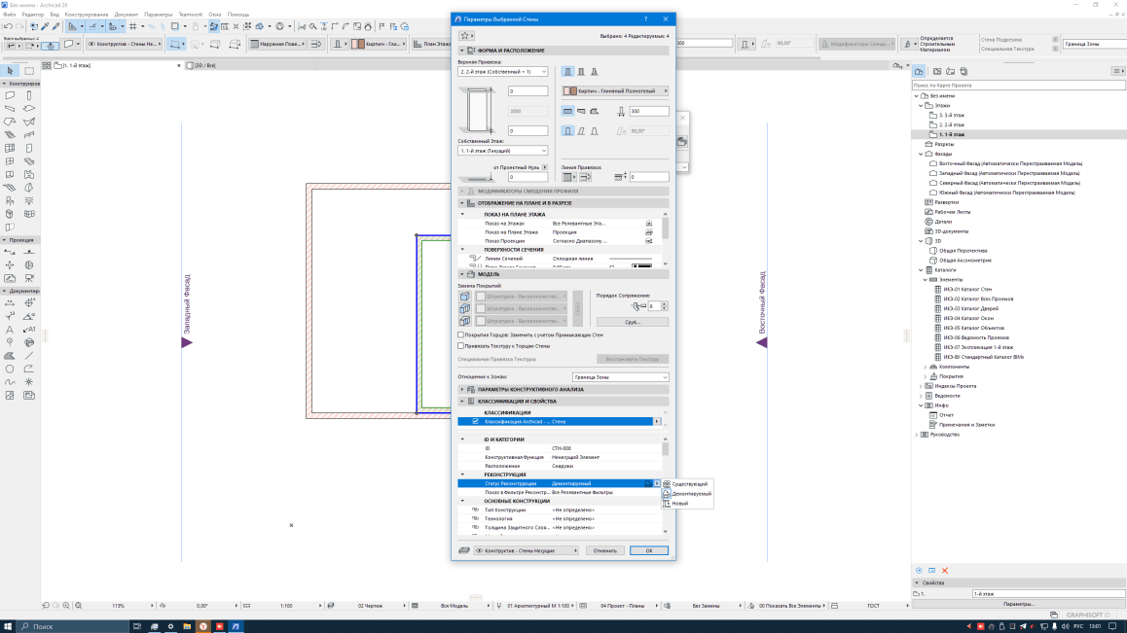Click wall thickness field showing 300
1127x633 pixels.
[x=649, y=112]
